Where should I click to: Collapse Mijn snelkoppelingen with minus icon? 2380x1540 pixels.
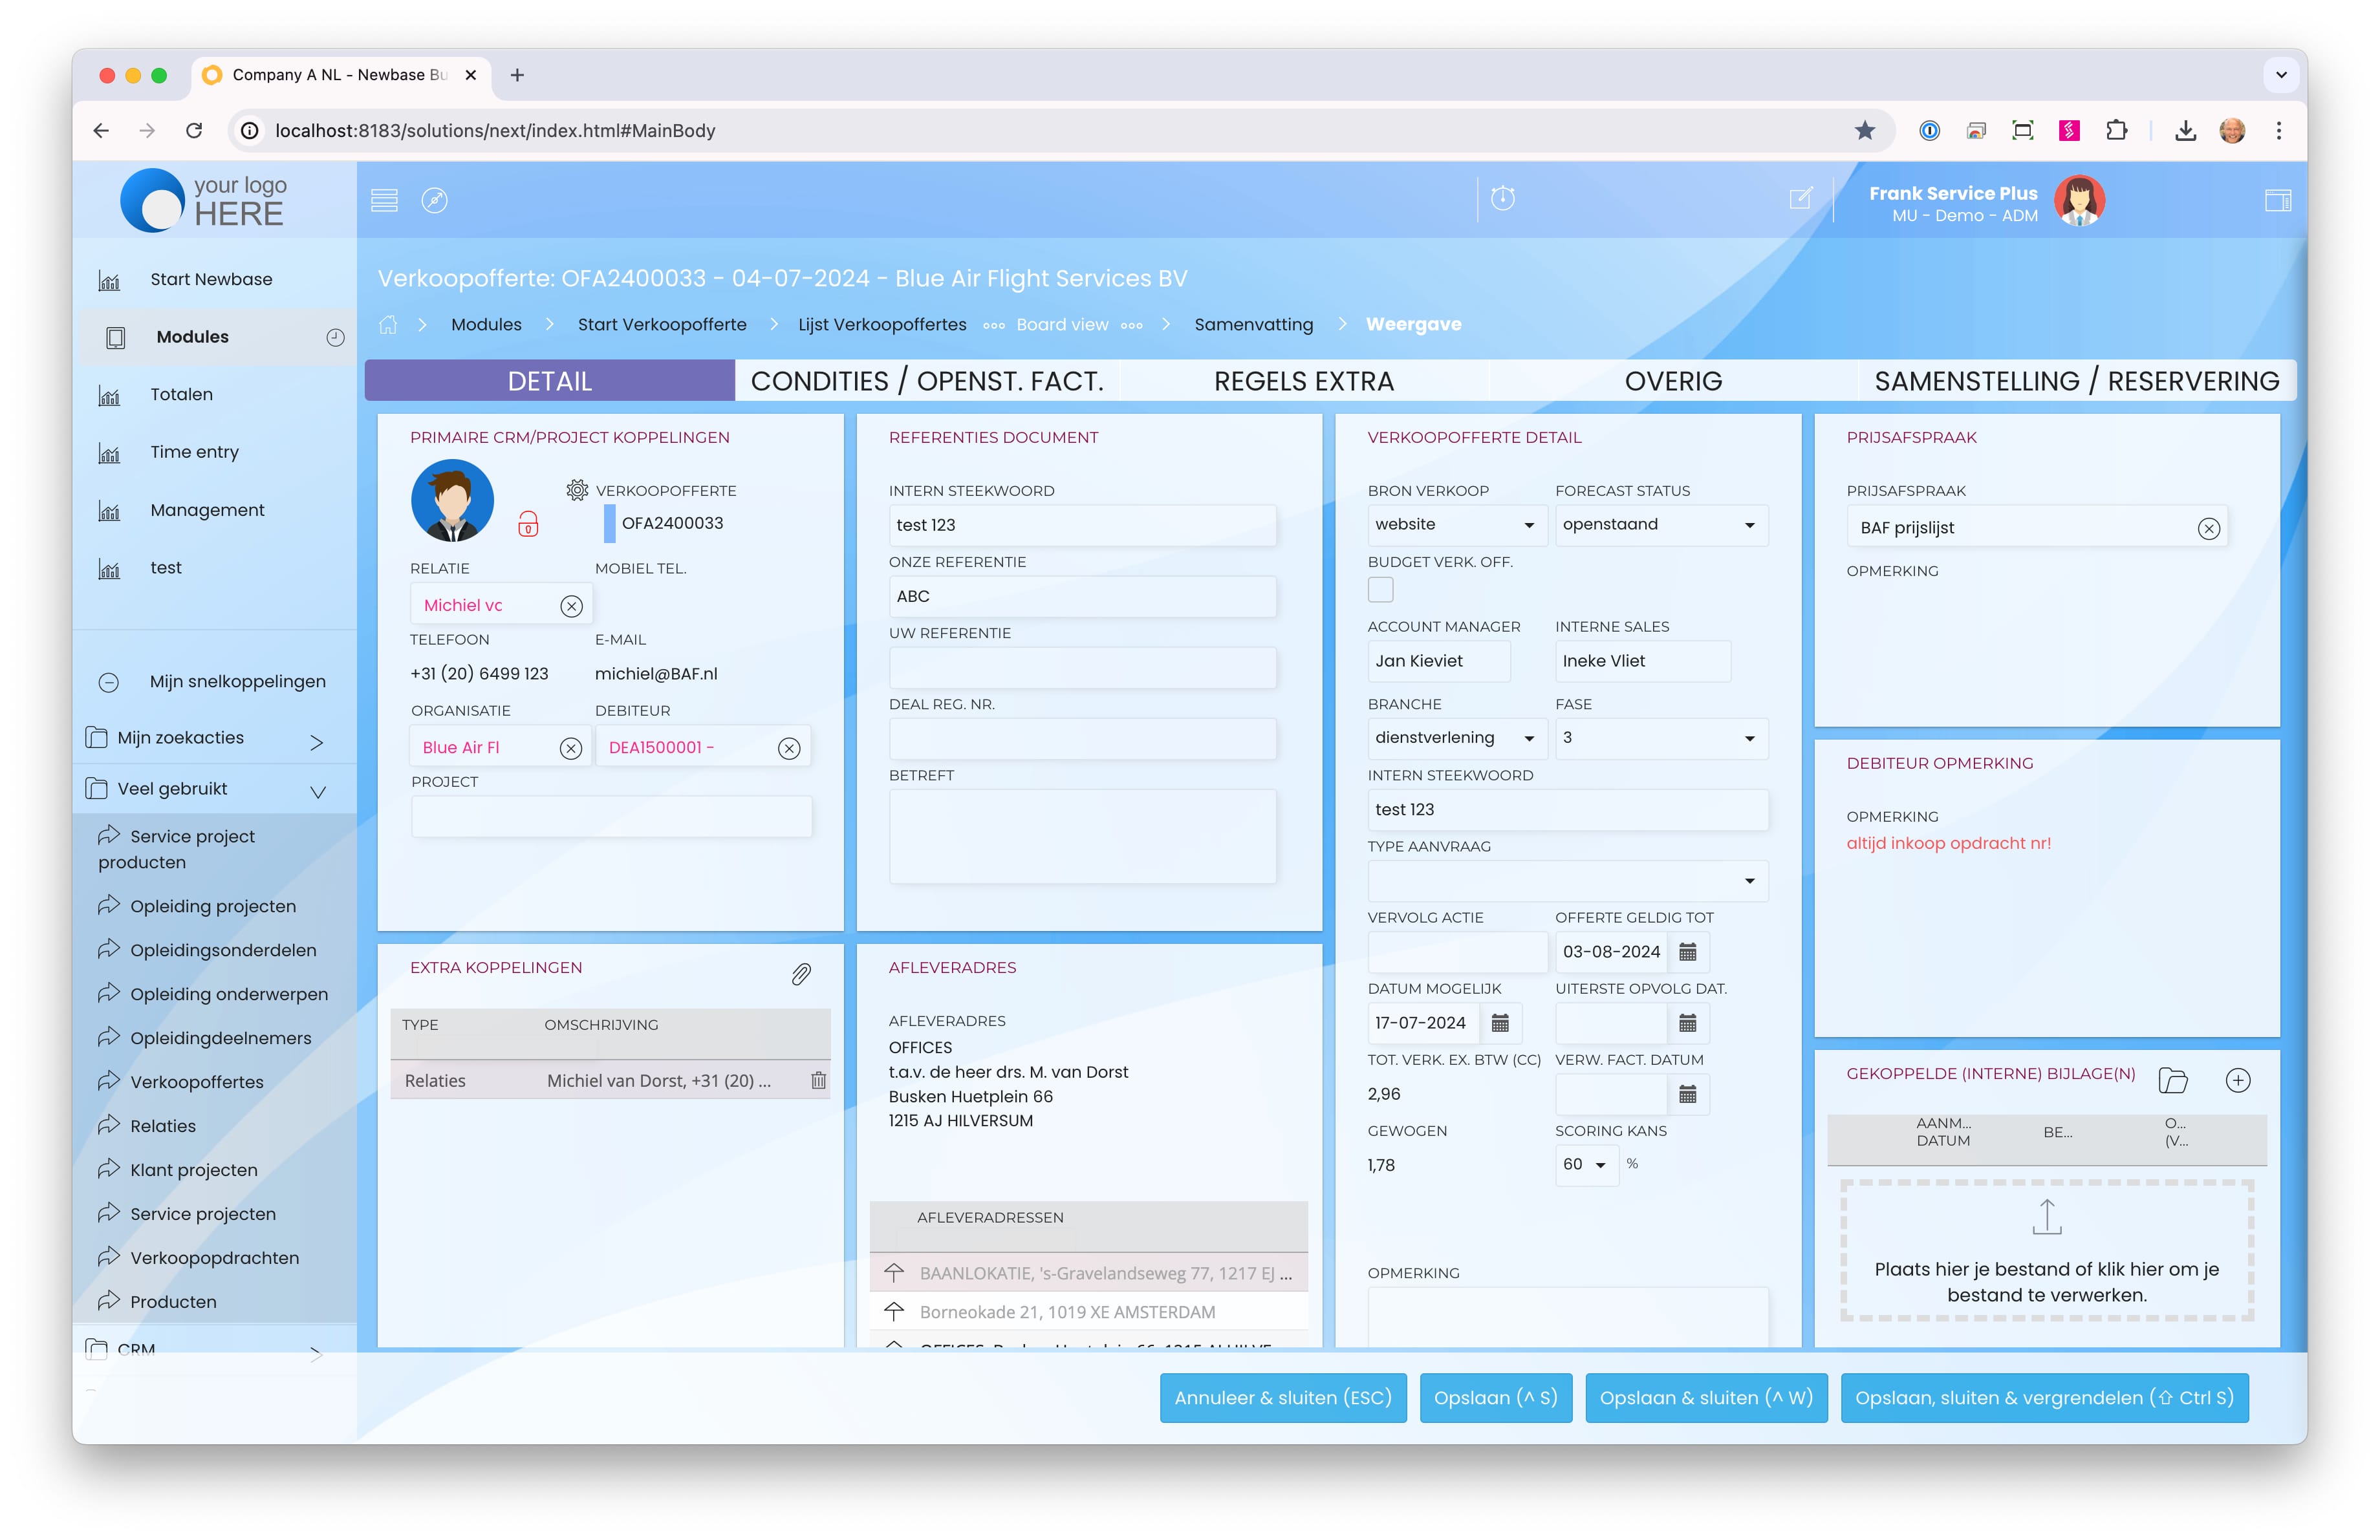(109, 683)
